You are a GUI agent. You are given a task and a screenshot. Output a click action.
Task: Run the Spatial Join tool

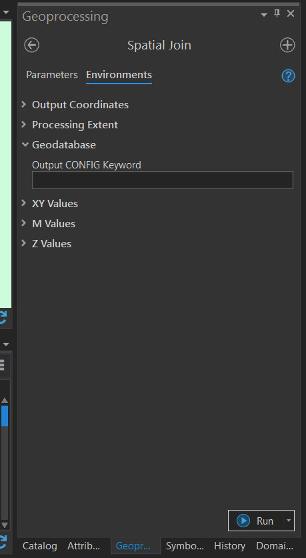255,521
